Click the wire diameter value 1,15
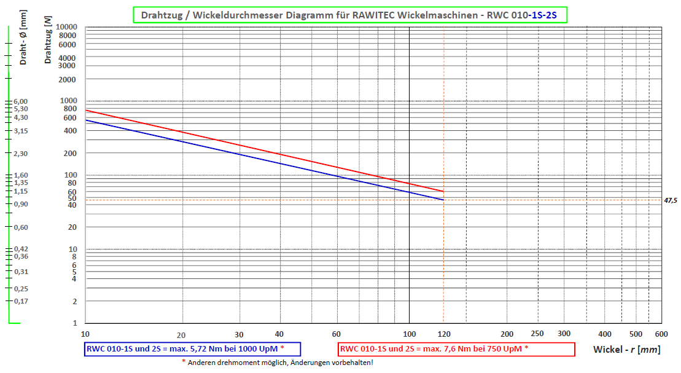Viewport: 681px width, 373px height. (20, 191)
